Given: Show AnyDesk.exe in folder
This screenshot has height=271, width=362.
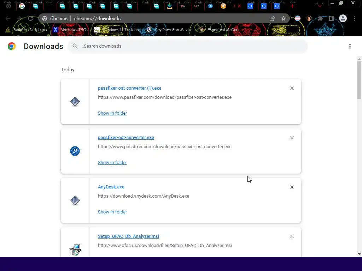Looking at the screenshot, I should [x=112, y=212].
